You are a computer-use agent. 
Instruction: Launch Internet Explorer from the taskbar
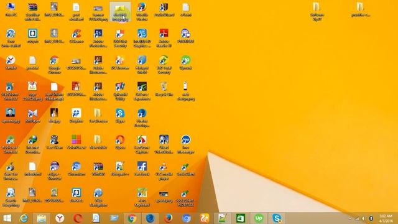click(24, 218)
